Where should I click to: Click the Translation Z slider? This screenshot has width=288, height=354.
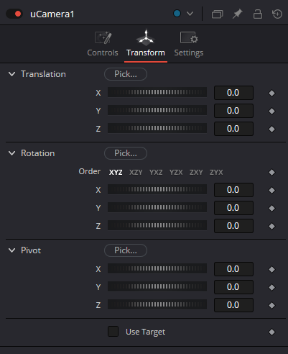pos(157,128)
